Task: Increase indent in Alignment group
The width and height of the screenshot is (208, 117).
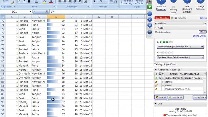Action: tap(79, 1)
